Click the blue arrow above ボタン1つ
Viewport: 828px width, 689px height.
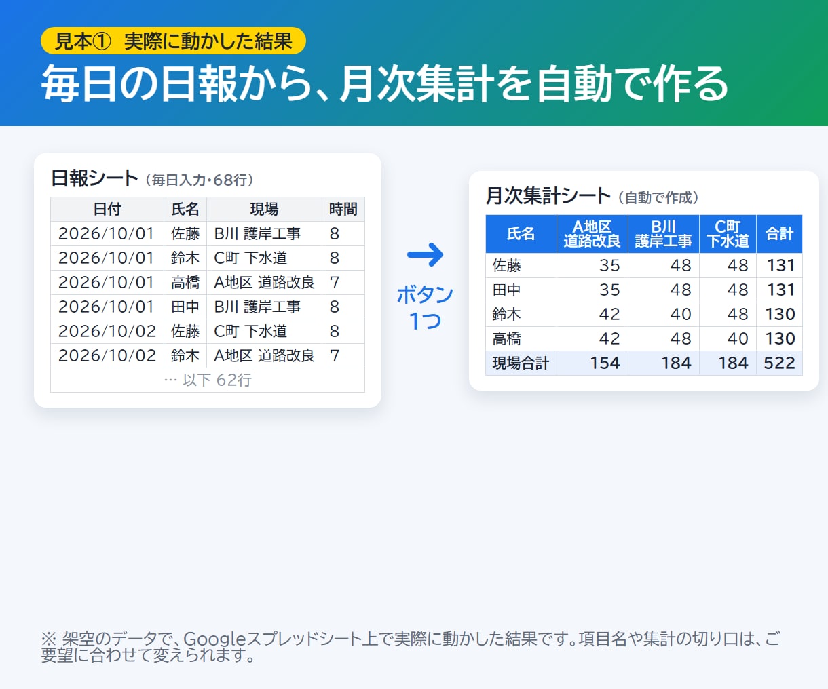426,255
